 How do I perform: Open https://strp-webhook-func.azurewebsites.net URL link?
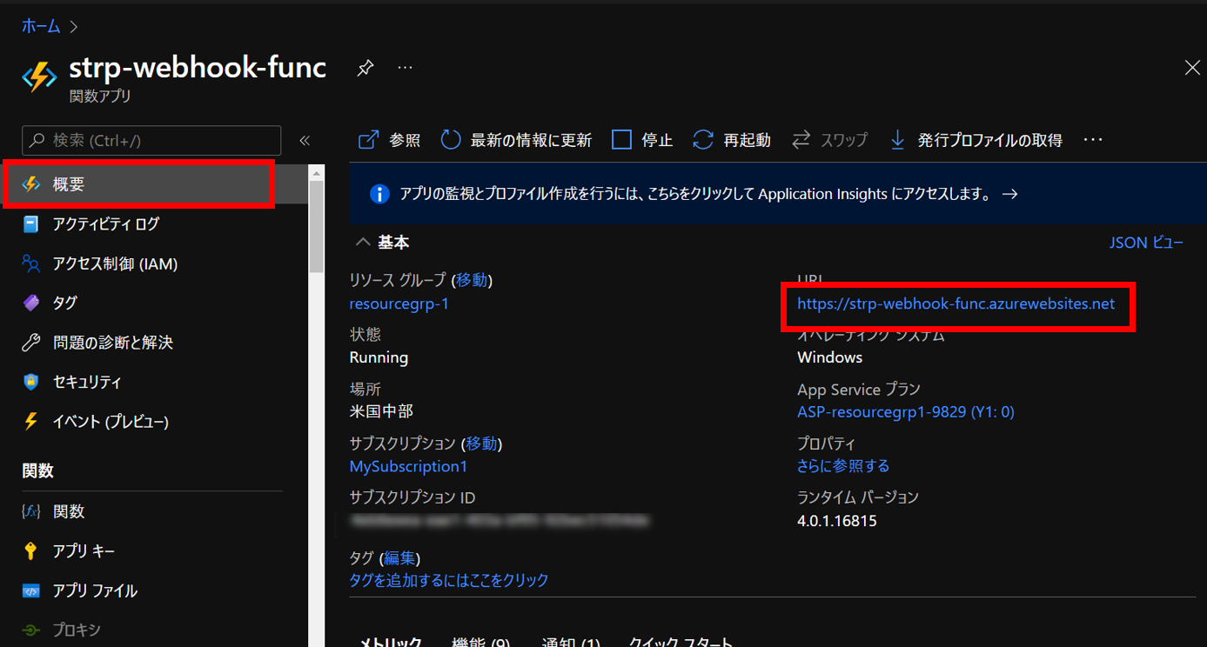(956, 303)
